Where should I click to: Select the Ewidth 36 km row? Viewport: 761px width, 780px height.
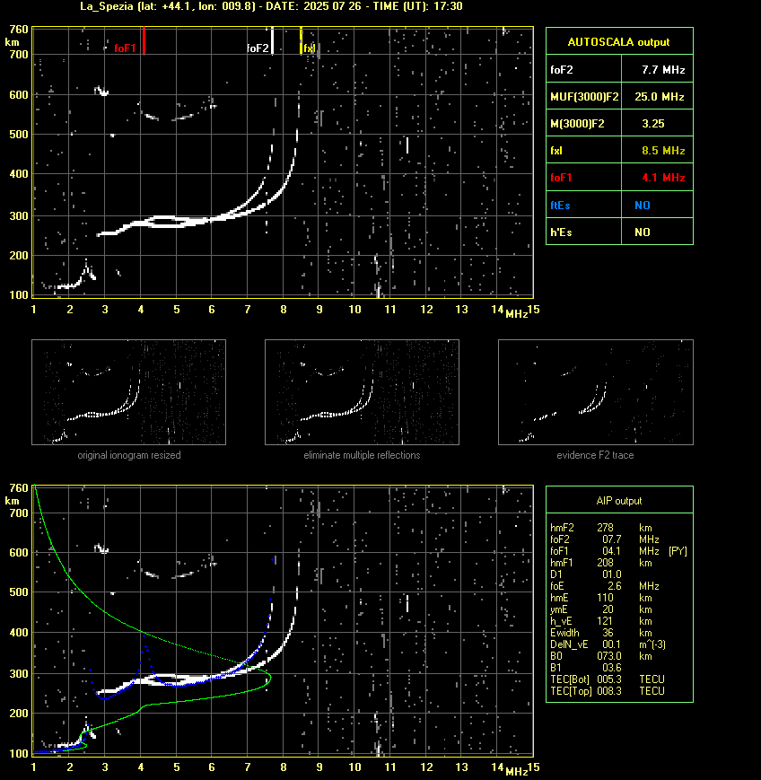[x=601, y=633]
